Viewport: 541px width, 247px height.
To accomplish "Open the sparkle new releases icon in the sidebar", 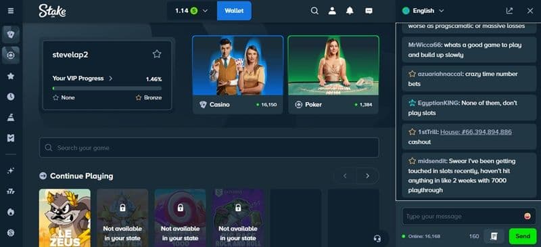I will (11, 171).
